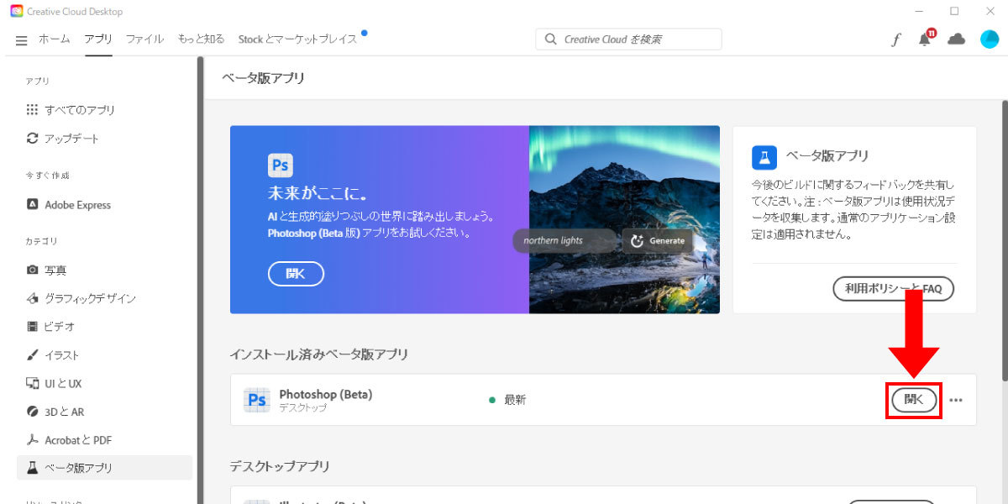Screen dimensions: 1008x504
Task: Open the fonts f icon
Action: point(896,39)
